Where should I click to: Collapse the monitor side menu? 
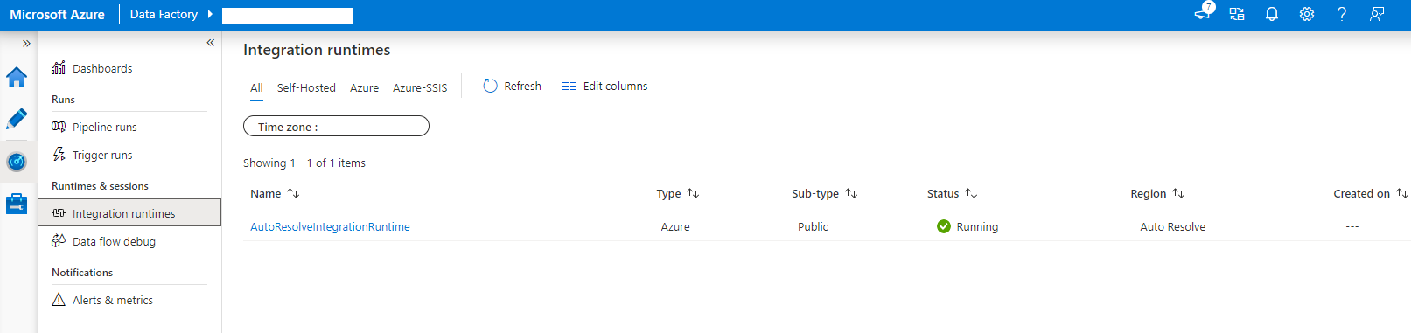point(210,42)
